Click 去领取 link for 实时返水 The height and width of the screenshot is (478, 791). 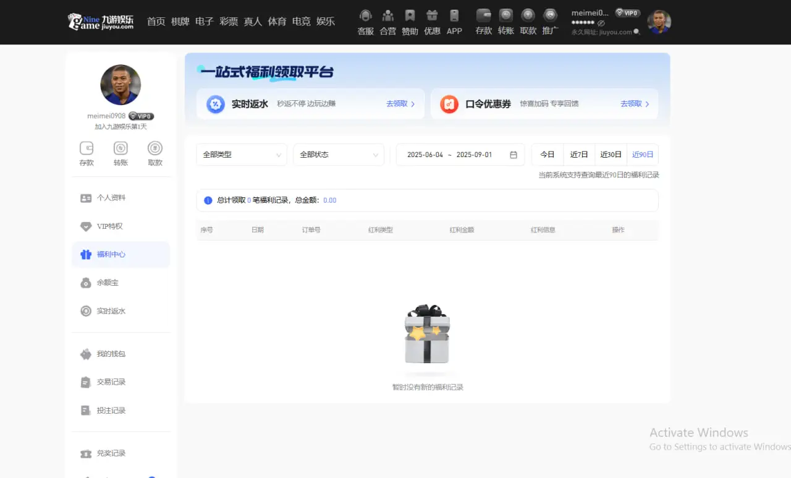tap(400, 104)
